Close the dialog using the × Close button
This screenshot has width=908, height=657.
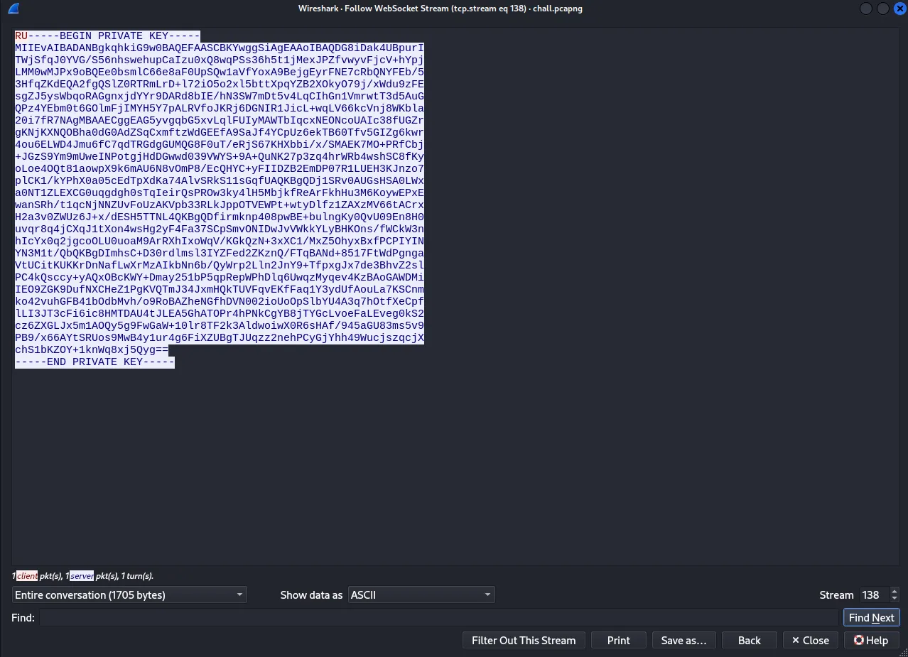pos(810,640)
